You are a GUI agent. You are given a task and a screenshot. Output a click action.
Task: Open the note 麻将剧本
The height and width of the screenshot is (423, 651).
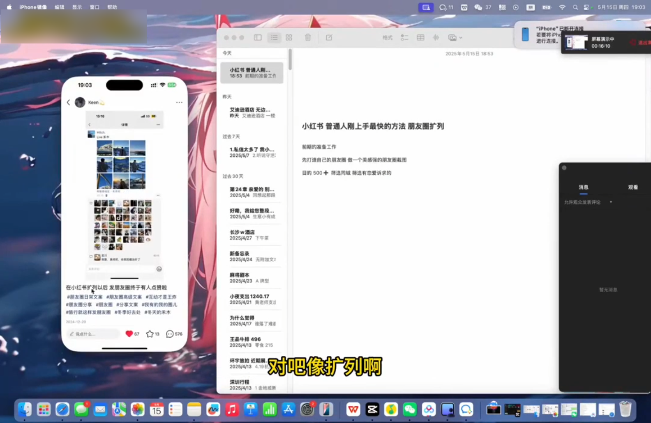252,278
